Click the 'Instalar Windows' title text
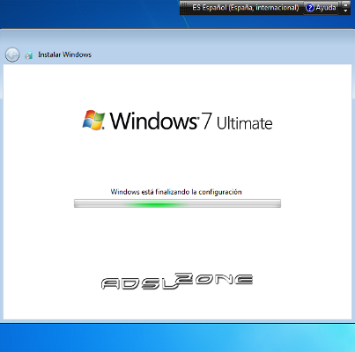355x352 pixels. 64,55
